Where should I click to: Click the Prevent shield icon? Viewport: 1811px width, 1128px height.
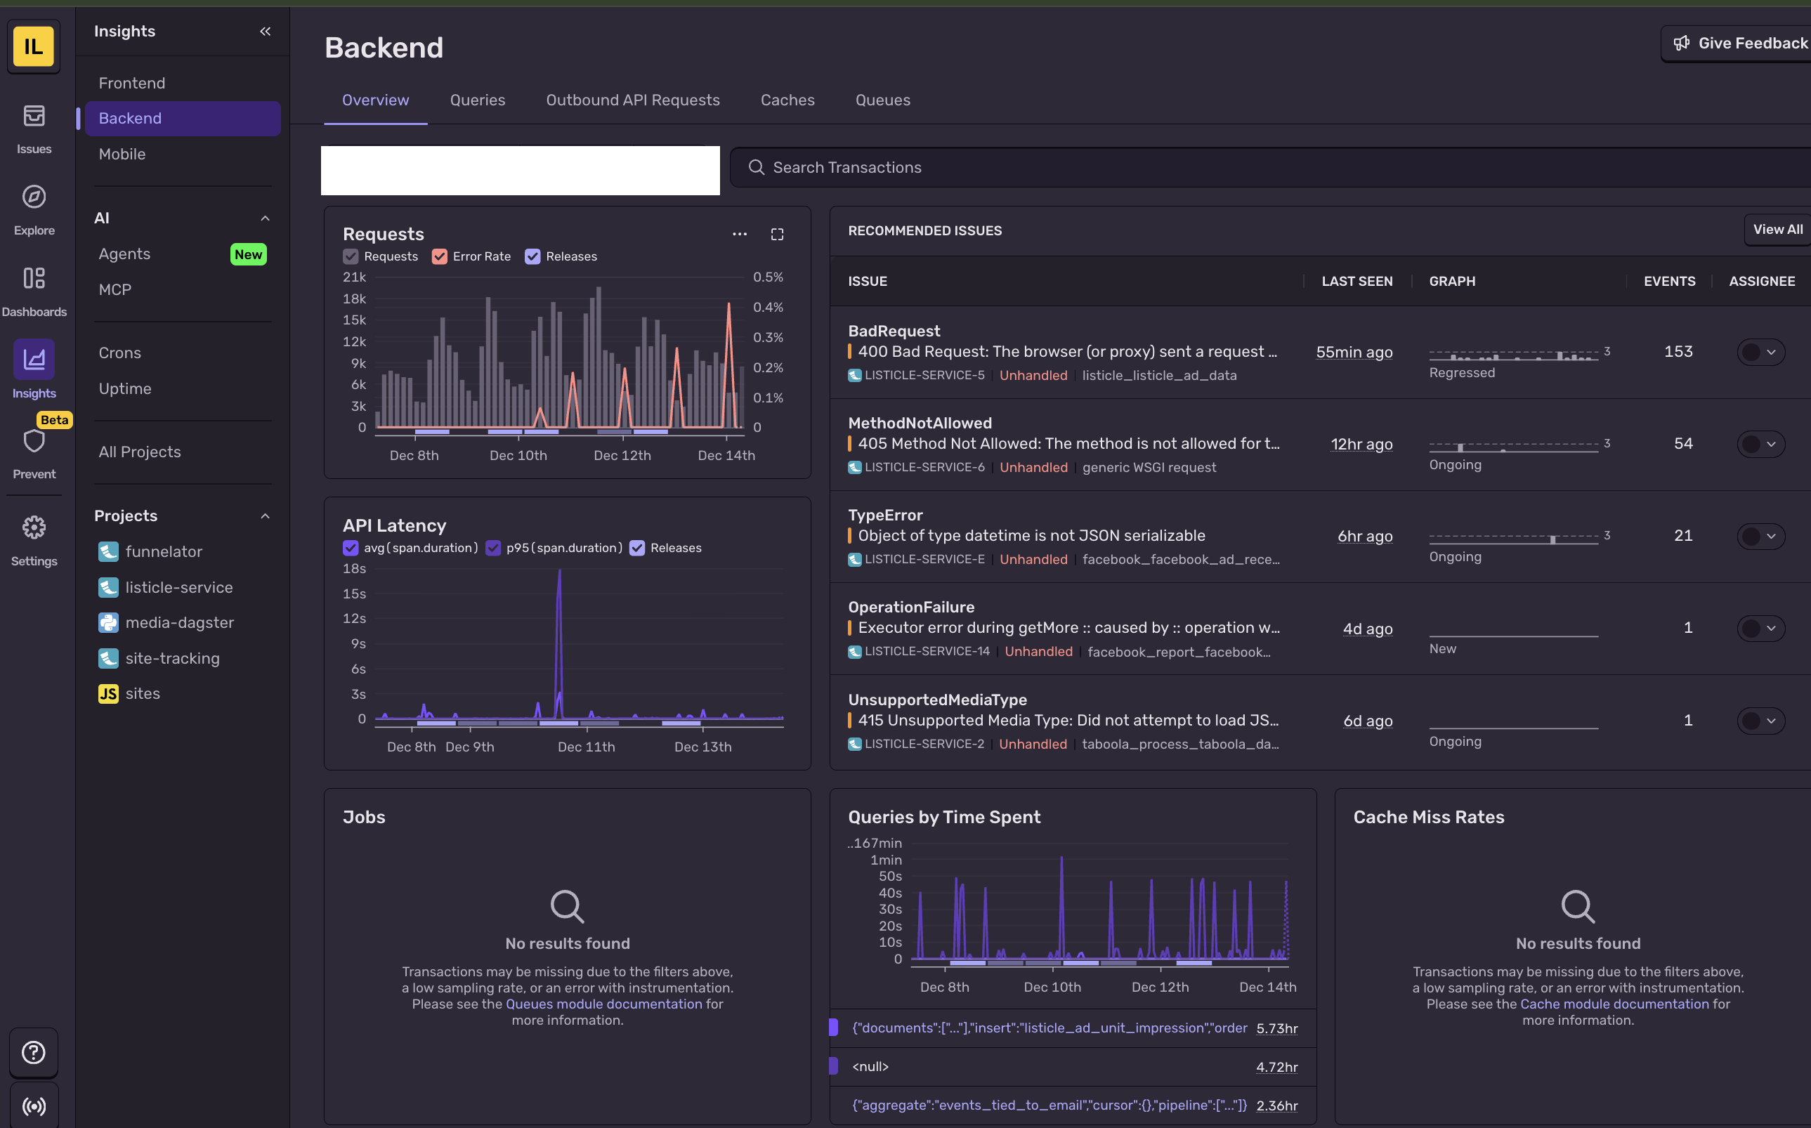34,440
